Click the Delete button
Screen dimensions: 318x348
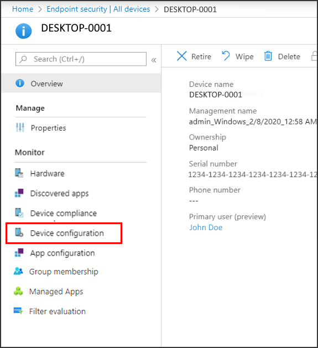282,56
